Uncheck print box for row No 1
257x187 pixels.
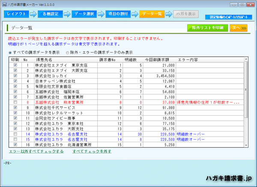pyautogui.click(x=15, y=65)
